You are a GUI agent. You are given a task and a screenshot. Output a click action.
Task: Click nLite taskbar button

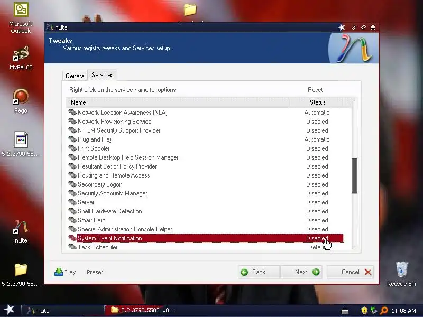[x=62, y=310]
